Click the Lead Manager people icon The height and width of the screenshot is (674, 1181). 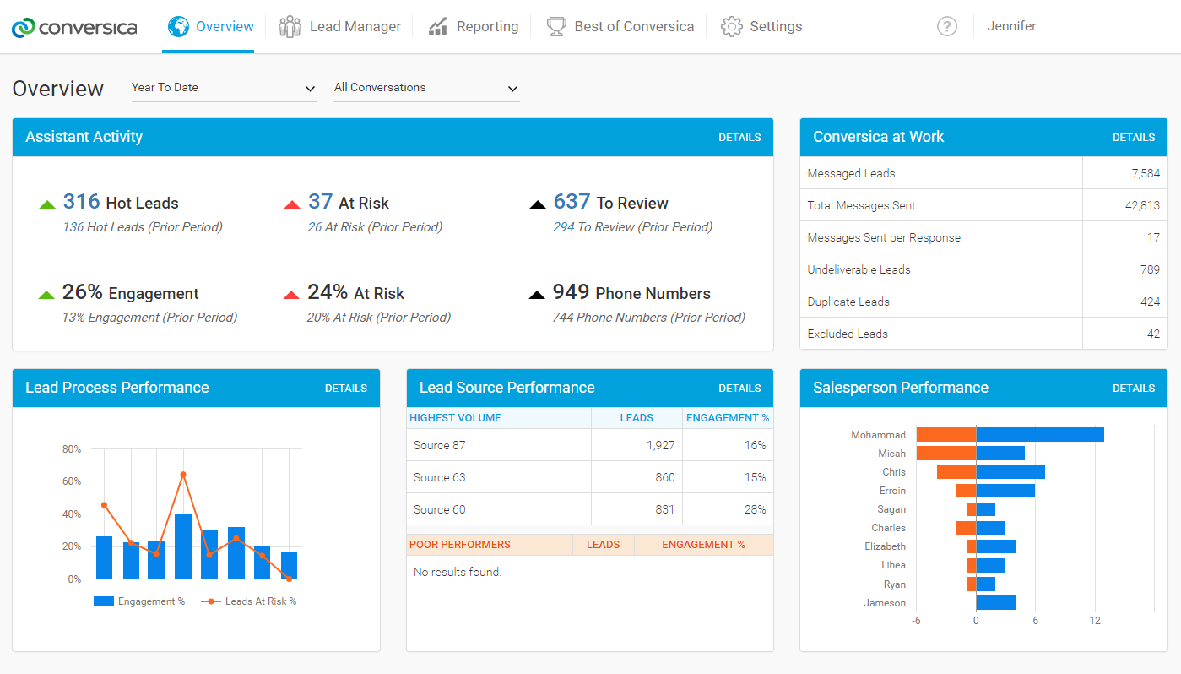click(x=290, y=26)
